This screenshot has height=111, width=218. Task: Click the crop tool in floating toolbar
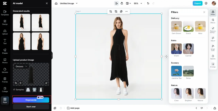click(x=111, y=12)
